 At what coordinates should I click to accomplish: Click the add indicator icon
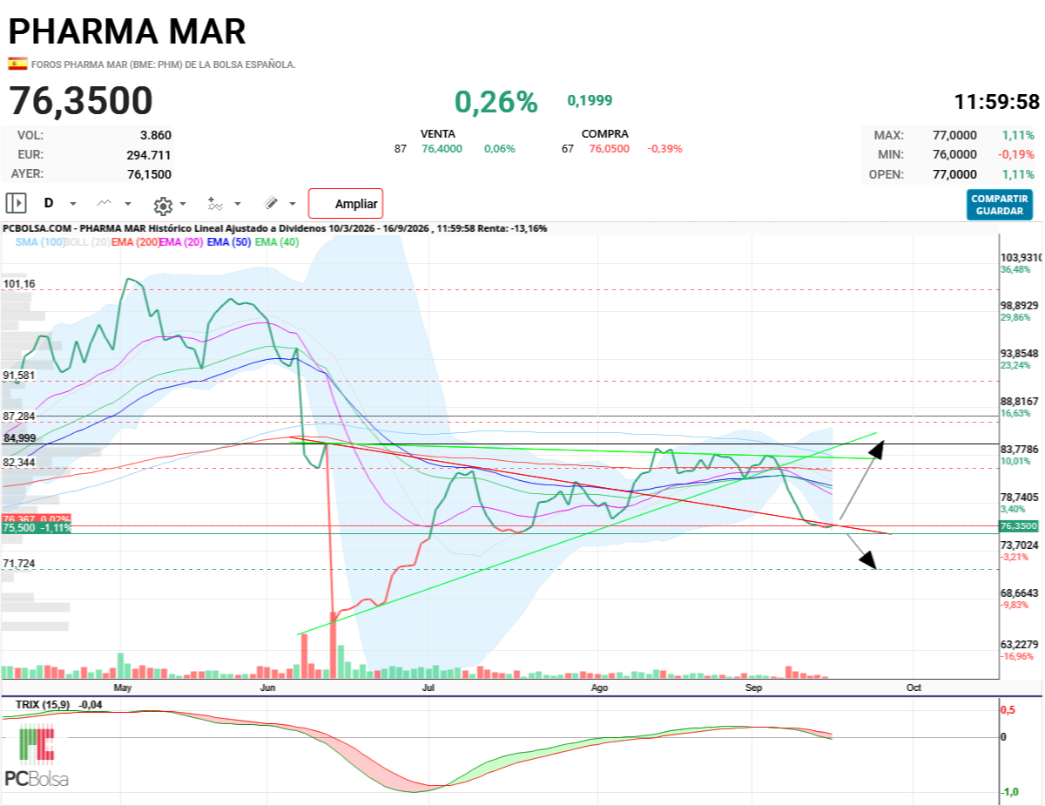coord(215,204)
